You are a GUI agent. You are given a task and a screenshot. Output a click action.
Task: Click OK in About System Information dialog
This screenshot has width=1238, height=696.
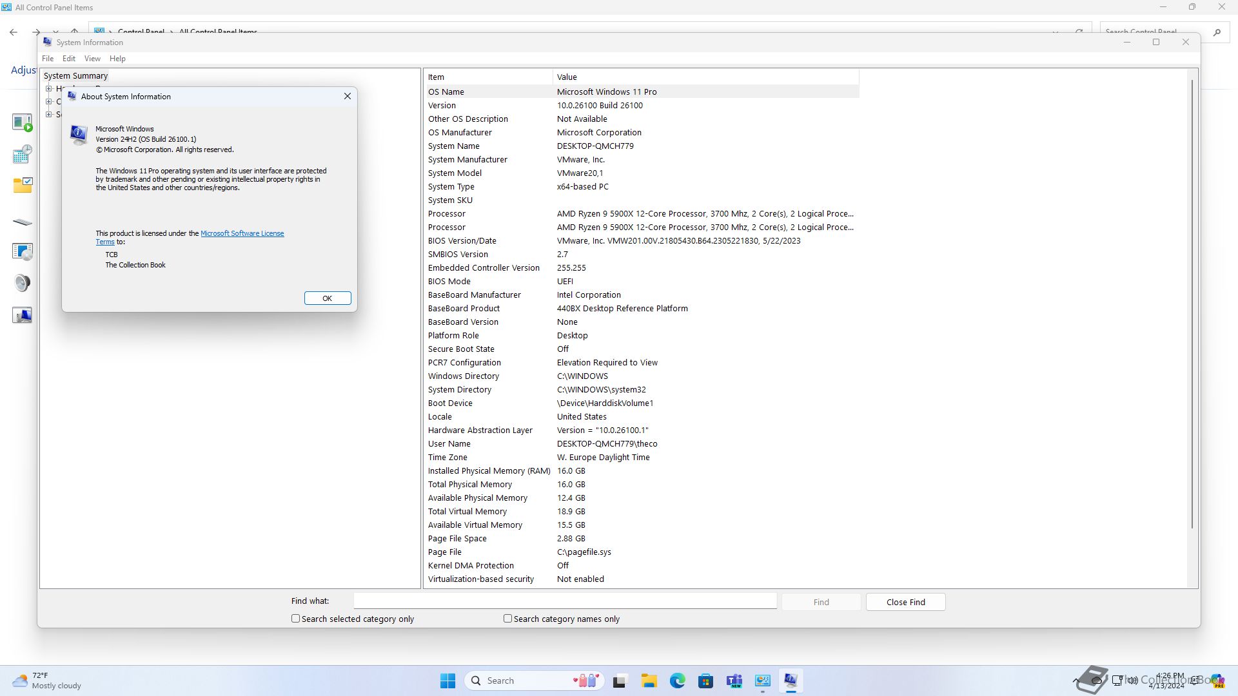click(x=328, y=298)
